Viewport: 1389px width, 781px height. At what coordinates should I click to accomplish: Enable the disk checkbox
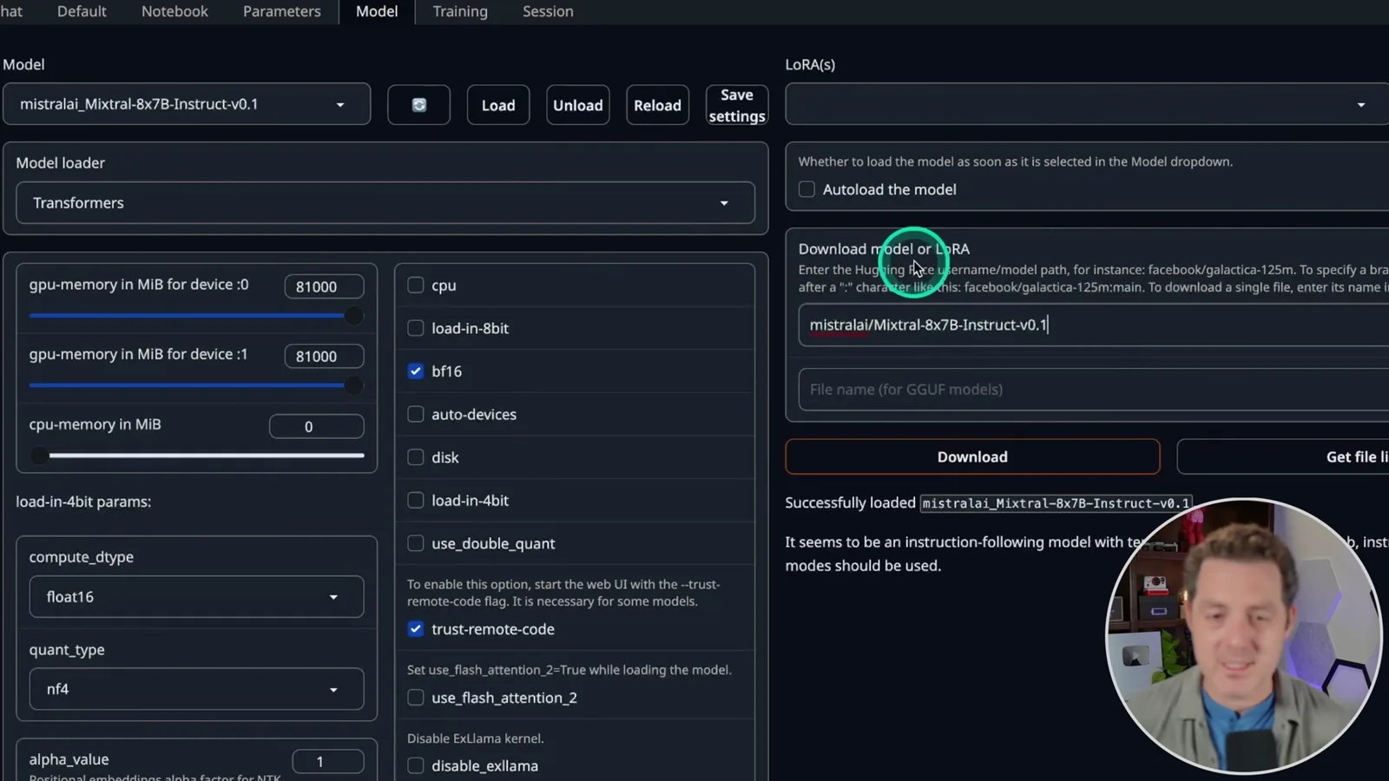(x=416, y=457)
